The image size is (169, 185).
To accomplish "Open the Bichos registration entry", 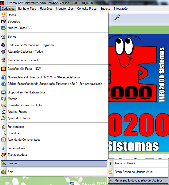I will (x=54, y=37).
